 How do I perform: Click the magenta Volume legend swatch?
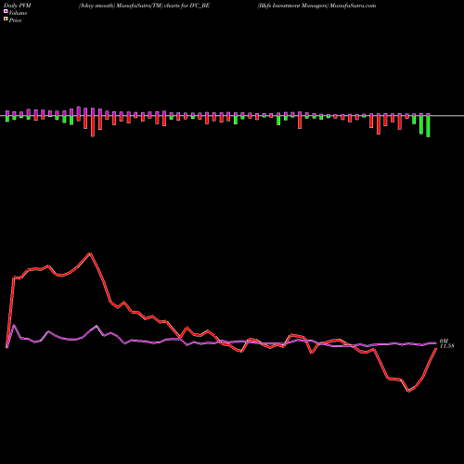click(6, 12)
